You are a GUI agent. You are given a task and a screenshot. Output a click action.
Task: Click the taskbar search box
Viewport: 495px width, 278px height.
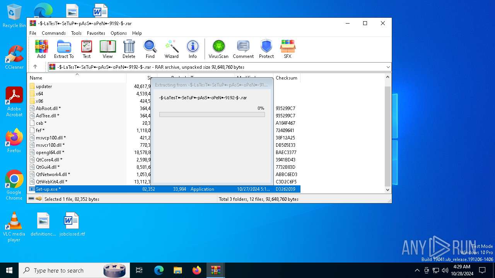click(x=73, y=270)
